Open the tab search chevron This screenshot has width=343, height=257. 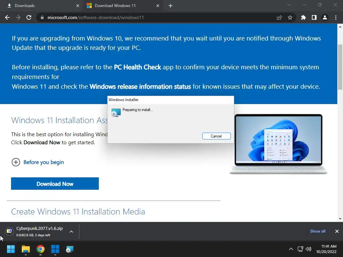tap(289, 5)
